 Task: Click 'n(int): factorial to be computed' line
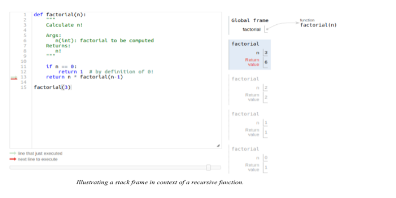point(104,41)
